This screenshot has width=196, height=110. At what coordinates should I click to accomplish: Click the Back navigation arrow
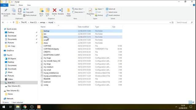click(3, 22)
